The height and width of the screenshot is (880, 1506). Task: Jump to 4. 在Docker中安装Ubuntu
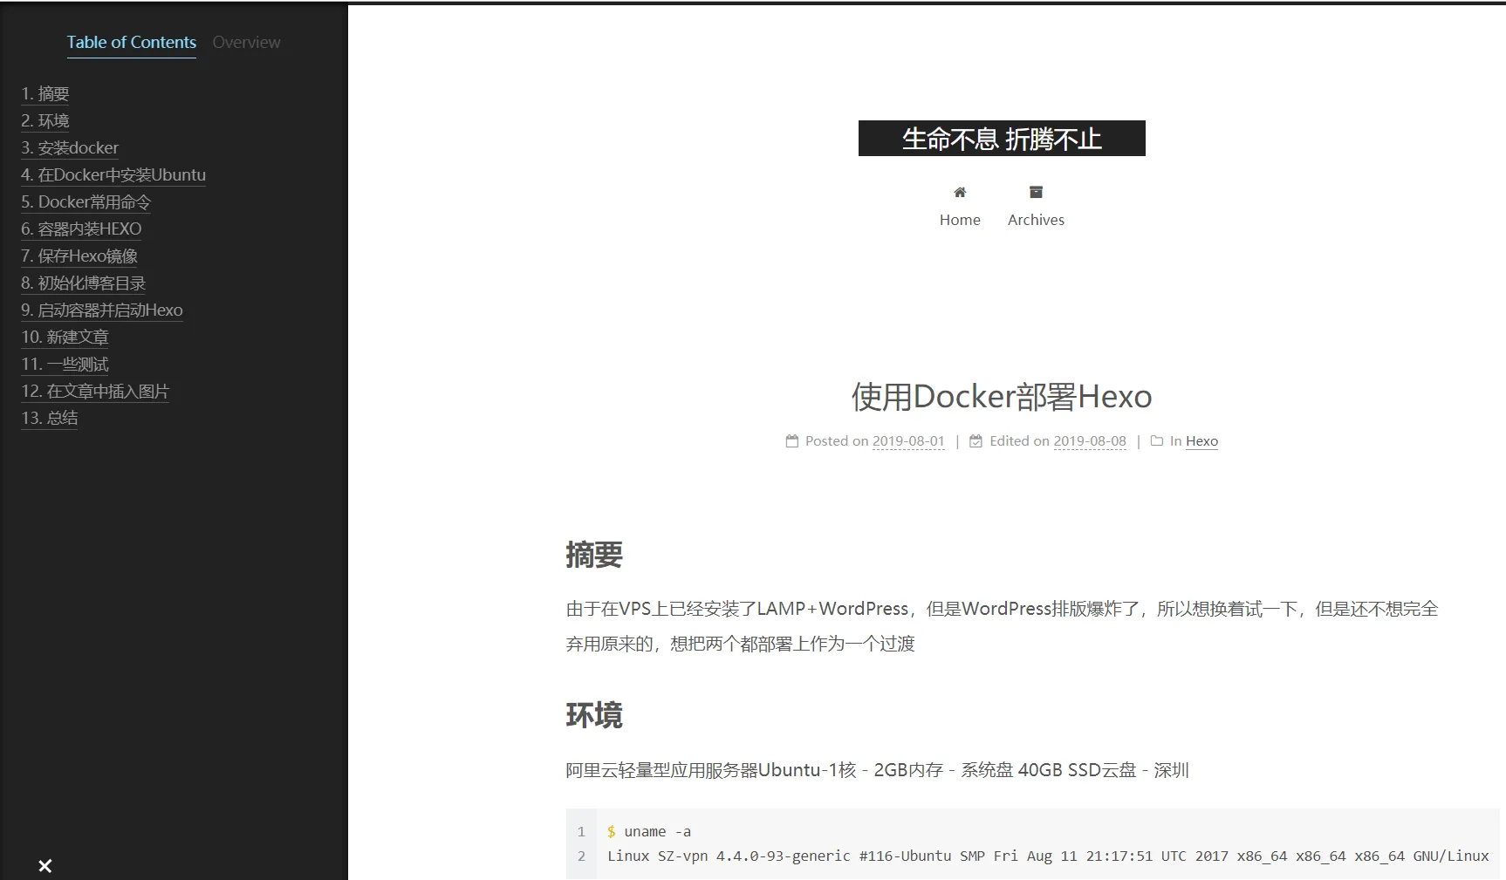(x=113, y=174)
